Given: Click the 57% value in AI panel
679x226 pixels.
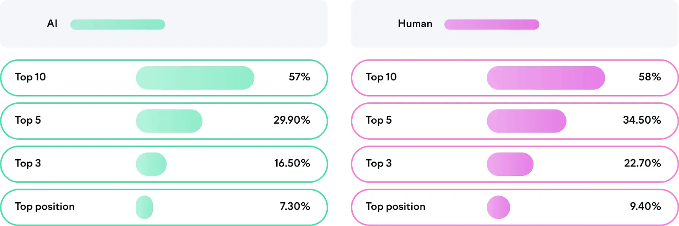Looking at the screenshot, I should 299,77.
